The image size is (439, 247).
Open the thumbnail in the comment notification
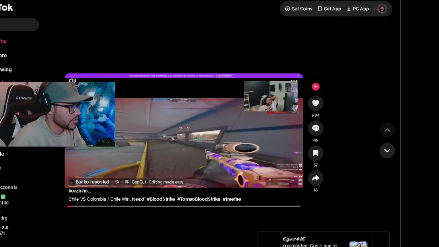(358, 244)
